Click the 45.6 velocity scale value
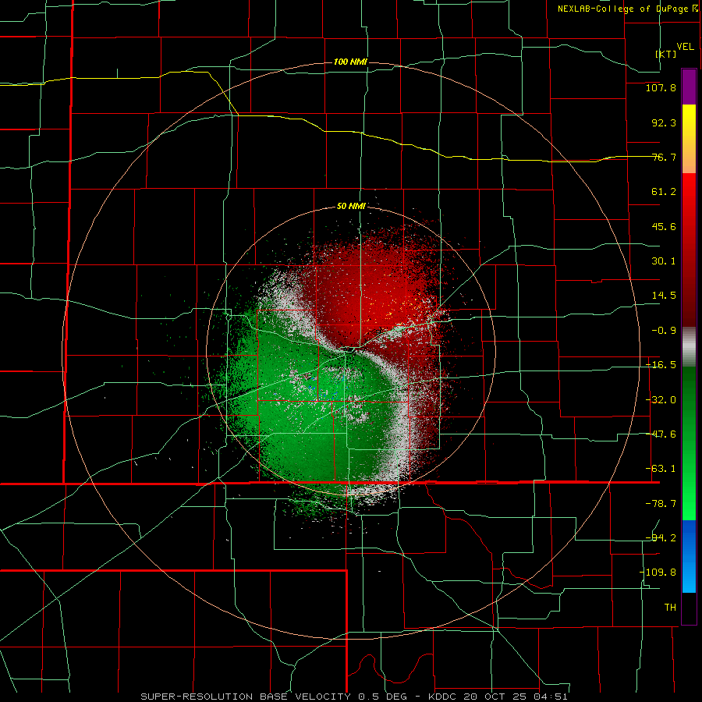Image resolution: width=702 pixels, height=702 pixels. coord(664,226)
